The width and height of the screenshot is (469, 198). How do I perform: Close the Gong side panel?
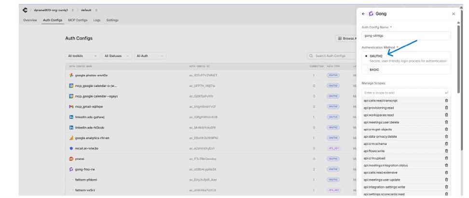point(454,14)
